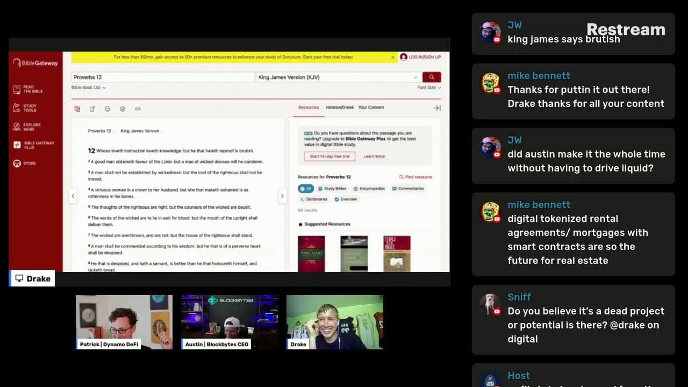
Task: Click the share passage icon
Action: click(x=92, y=109)
